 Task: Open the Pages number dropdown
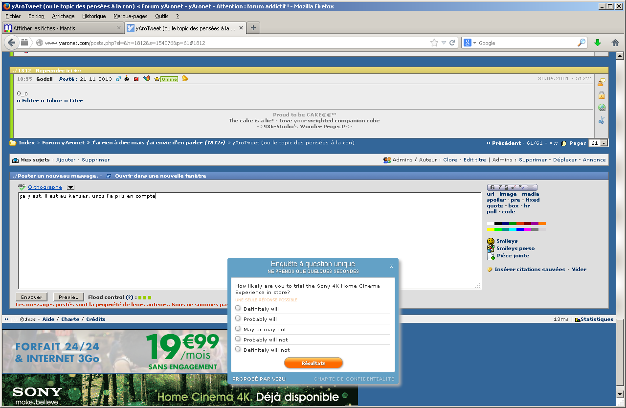point(604,143)
